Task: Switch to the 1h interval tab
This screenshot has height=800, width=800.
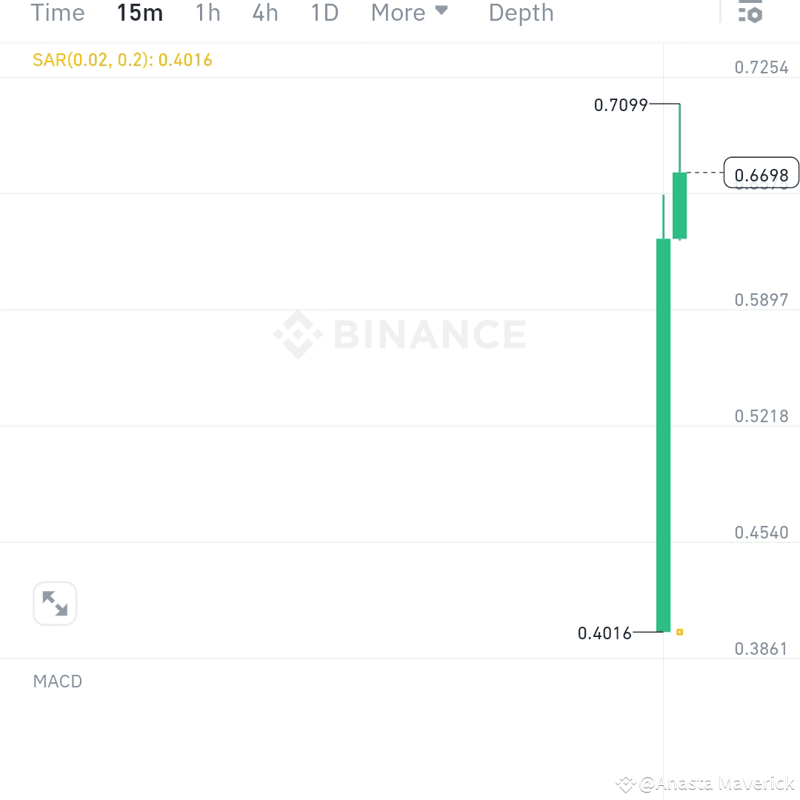Action: tap(207, 12)
